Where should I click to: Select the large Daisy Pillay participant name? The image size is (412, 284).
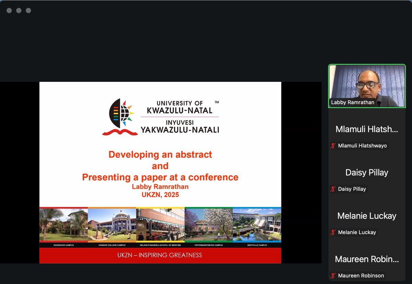tap(367, 173)
